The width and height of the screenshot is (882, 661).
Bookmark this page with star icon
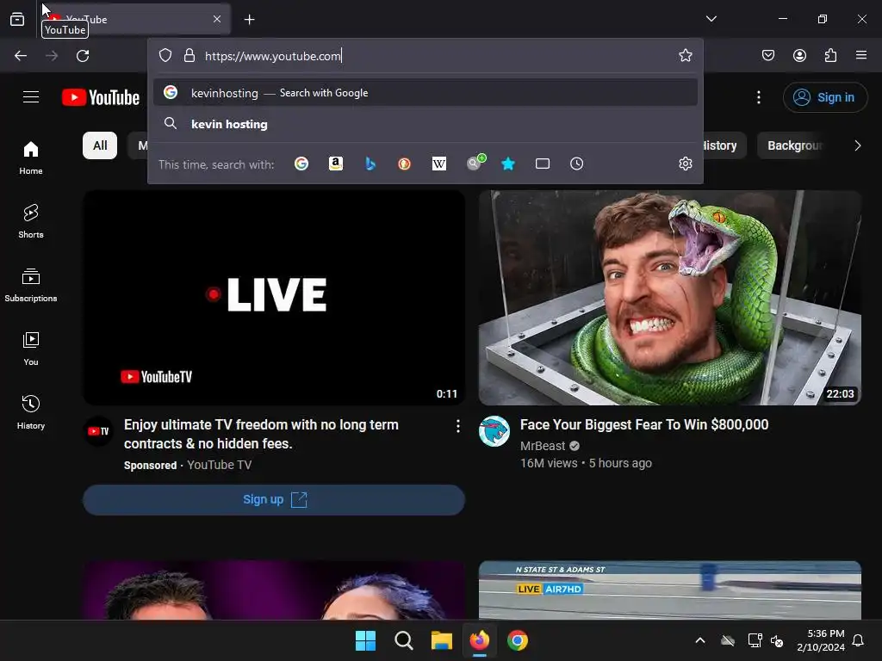(685, 55)
